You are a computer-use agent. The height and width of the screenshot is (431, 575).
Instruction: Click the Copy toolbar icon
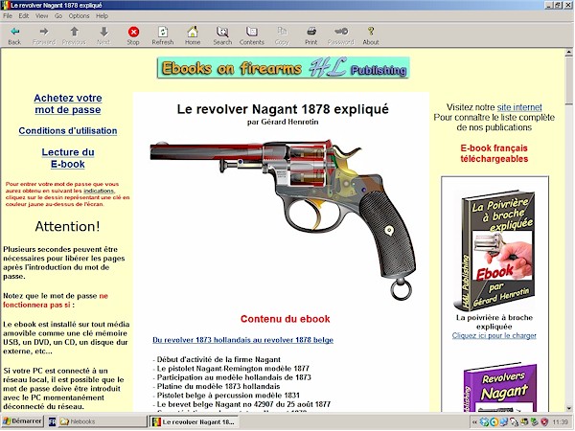pyautogui.click(x=282, y=35)
